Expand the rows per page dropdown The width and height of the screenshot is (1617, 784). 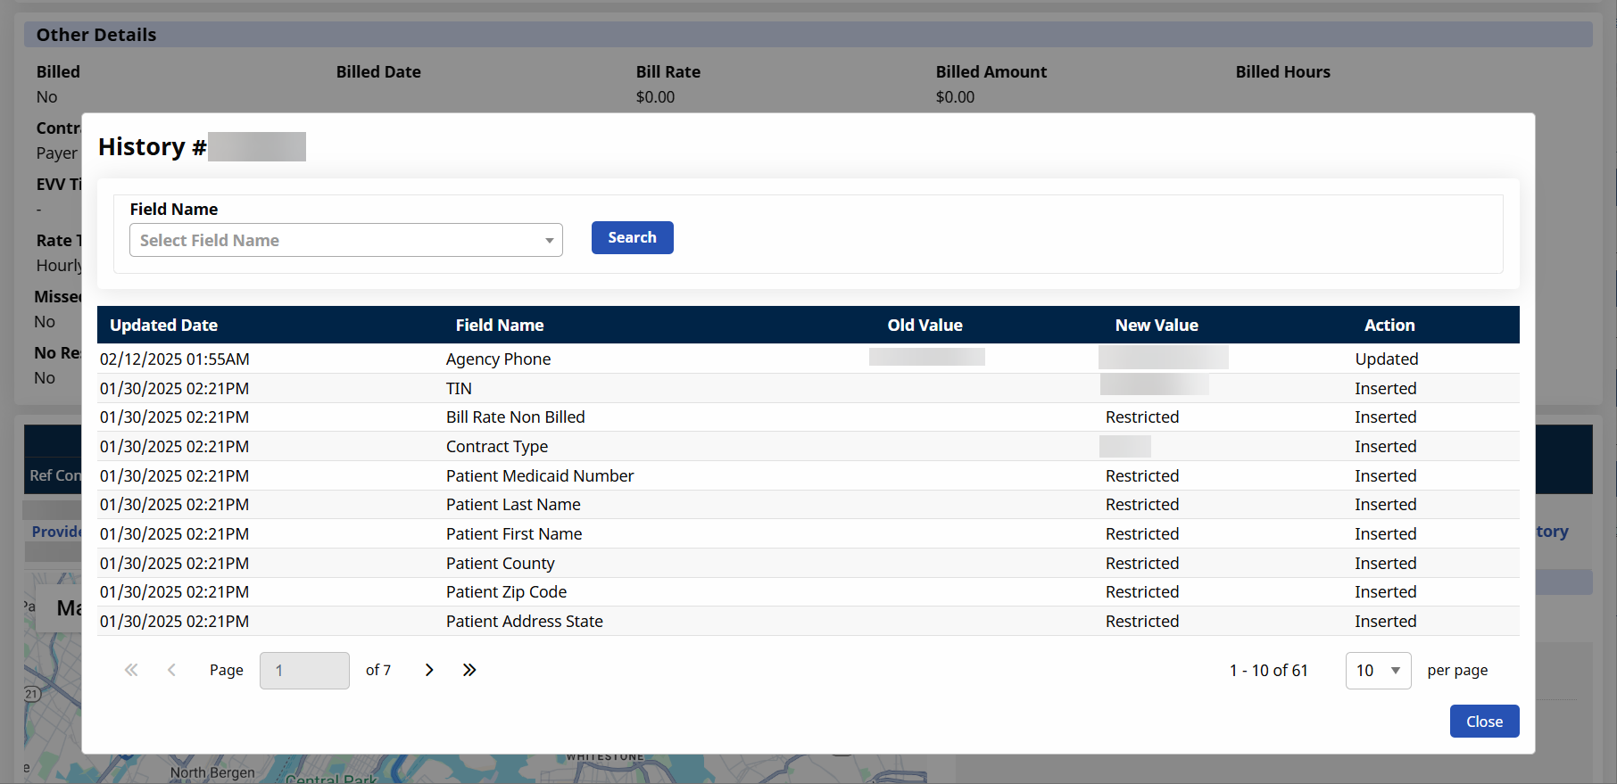(1377, 671)
